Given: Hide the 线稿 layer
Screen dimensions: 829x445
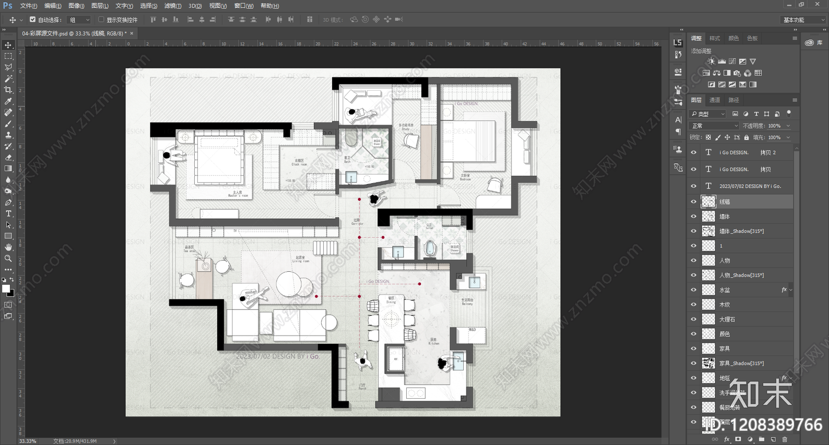Looking at the screenshot, I should pyautogui.click(x=693, y=202).
